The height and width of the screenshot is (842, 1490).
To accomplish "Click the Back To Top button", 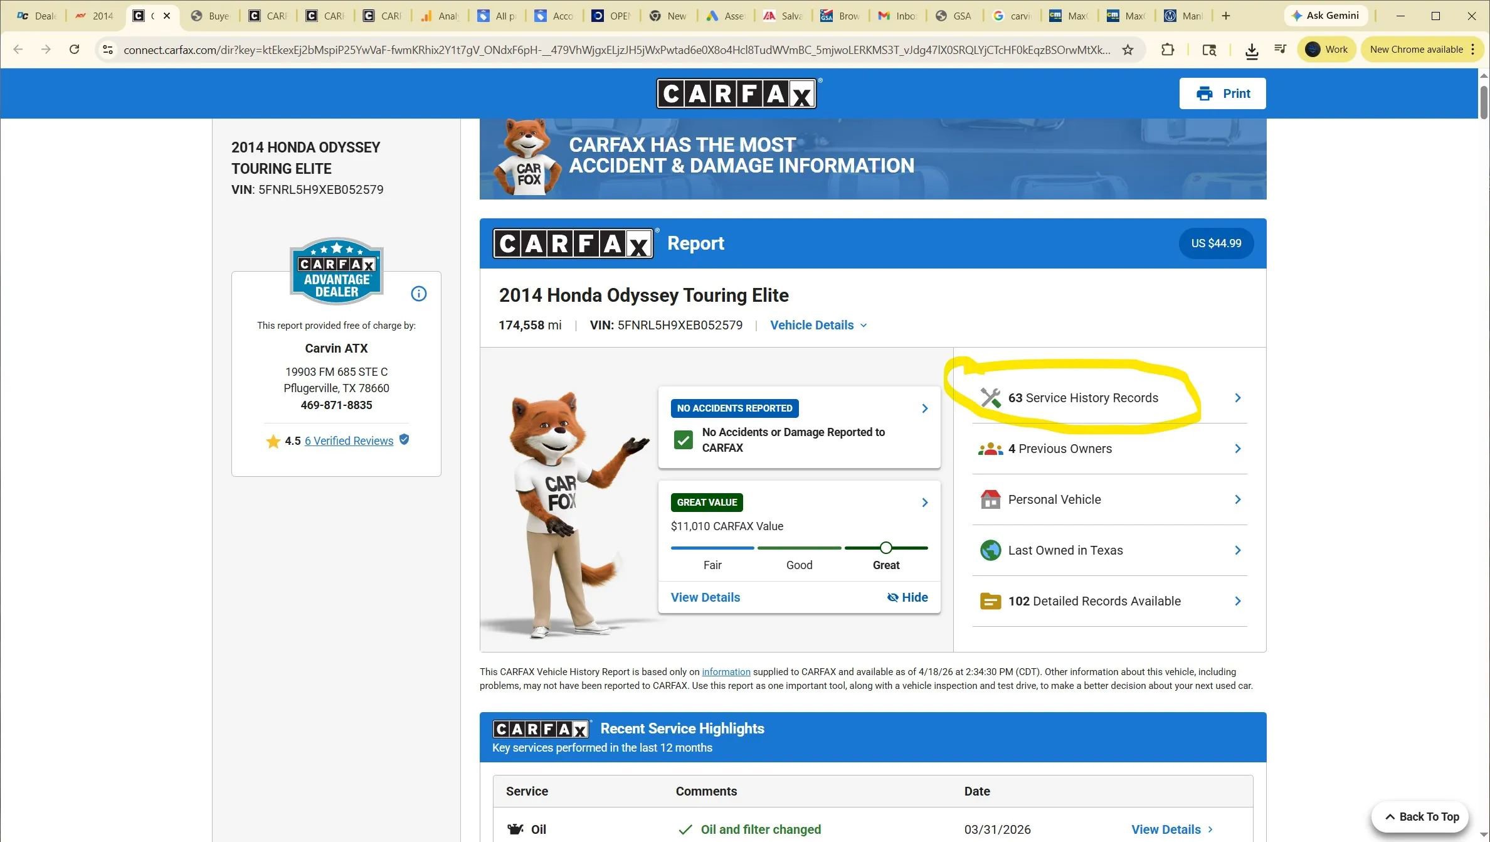I will pos(1420,817).
